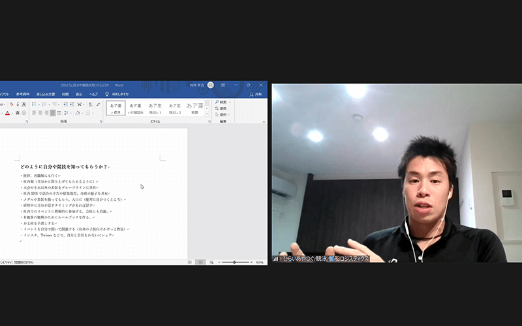
Task: Click 置換 replace button
Action: pos(221,108)
